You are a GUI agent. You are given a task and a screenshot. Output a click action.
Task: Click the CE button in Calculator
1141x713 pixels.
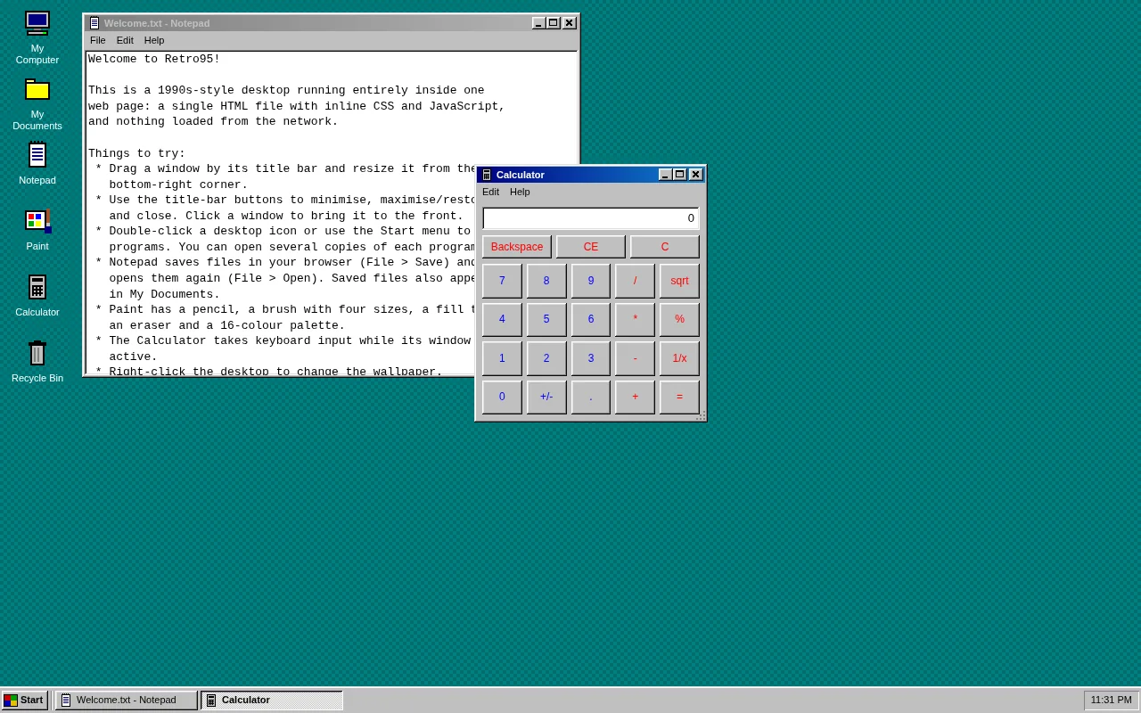tap(591, 247)
